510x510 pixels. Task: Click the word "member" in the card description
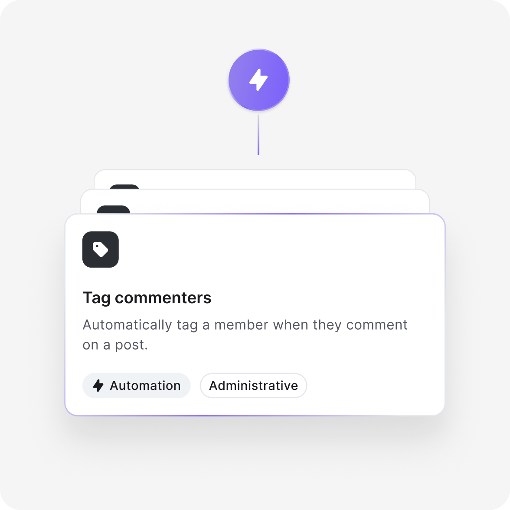(241, 325)
